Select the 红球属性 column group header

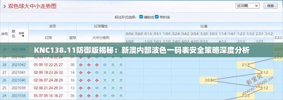point(101,26)
